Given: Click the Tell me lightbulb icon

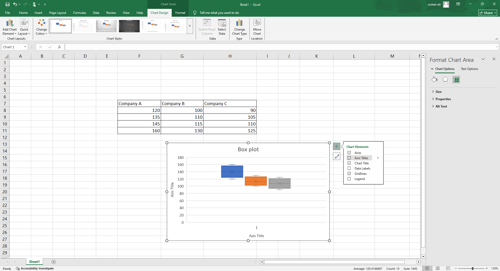Looking at the screenshot, I should point(195,13).
